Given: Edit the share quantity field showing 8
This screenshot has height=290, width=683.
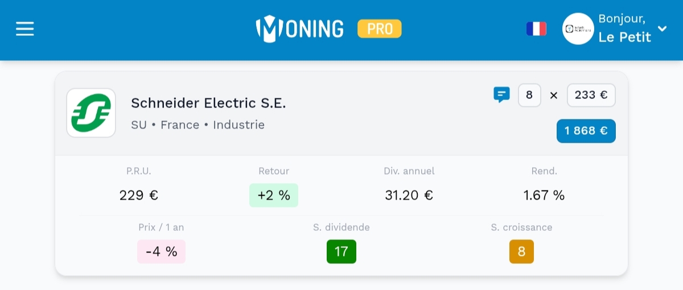Looking at the screenshot, I should point(529,96).
